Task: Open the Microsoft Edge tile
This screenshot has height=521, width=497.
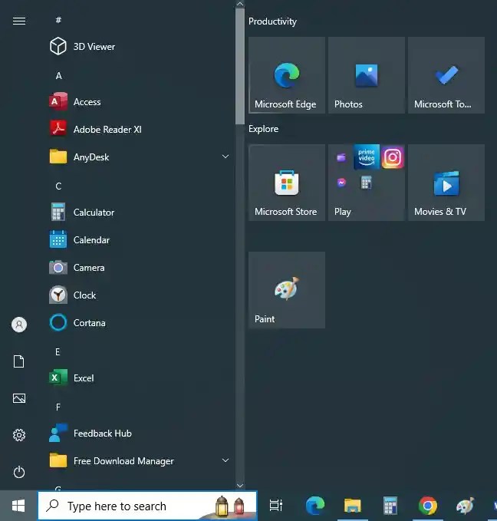Action: click(287, 75)
